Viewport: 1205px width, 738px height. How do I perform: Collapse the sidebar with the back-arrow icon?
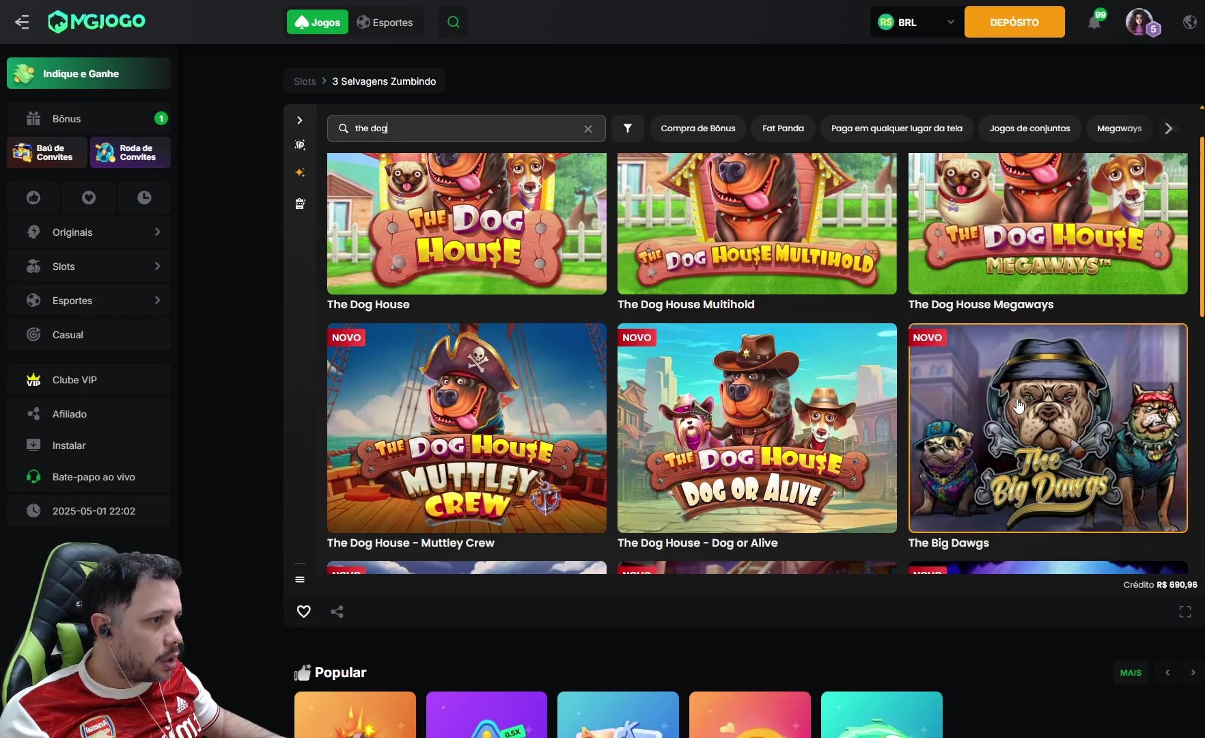click(x=22, y=22)
